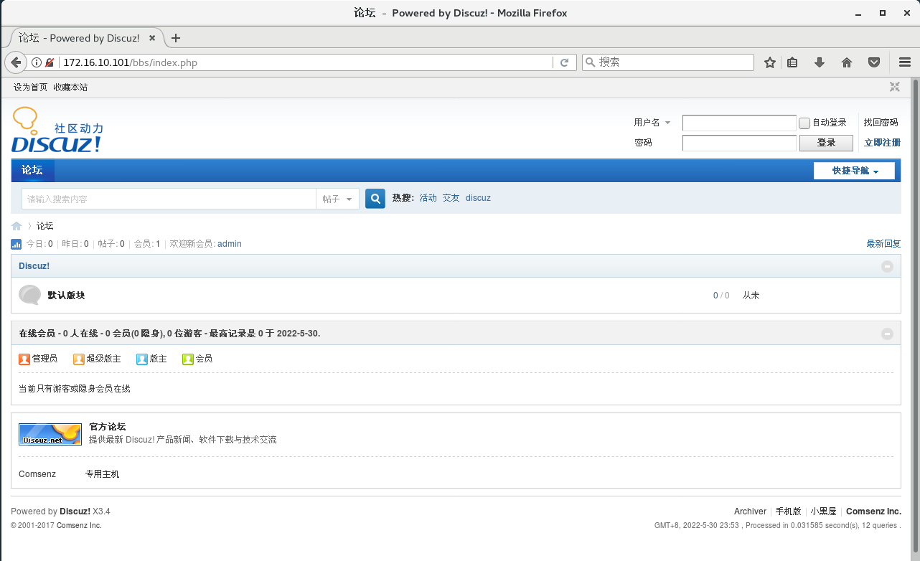The image size is (920, 561).
Task: Click 设为首页 in the top bar
Action: coord(31,87)
